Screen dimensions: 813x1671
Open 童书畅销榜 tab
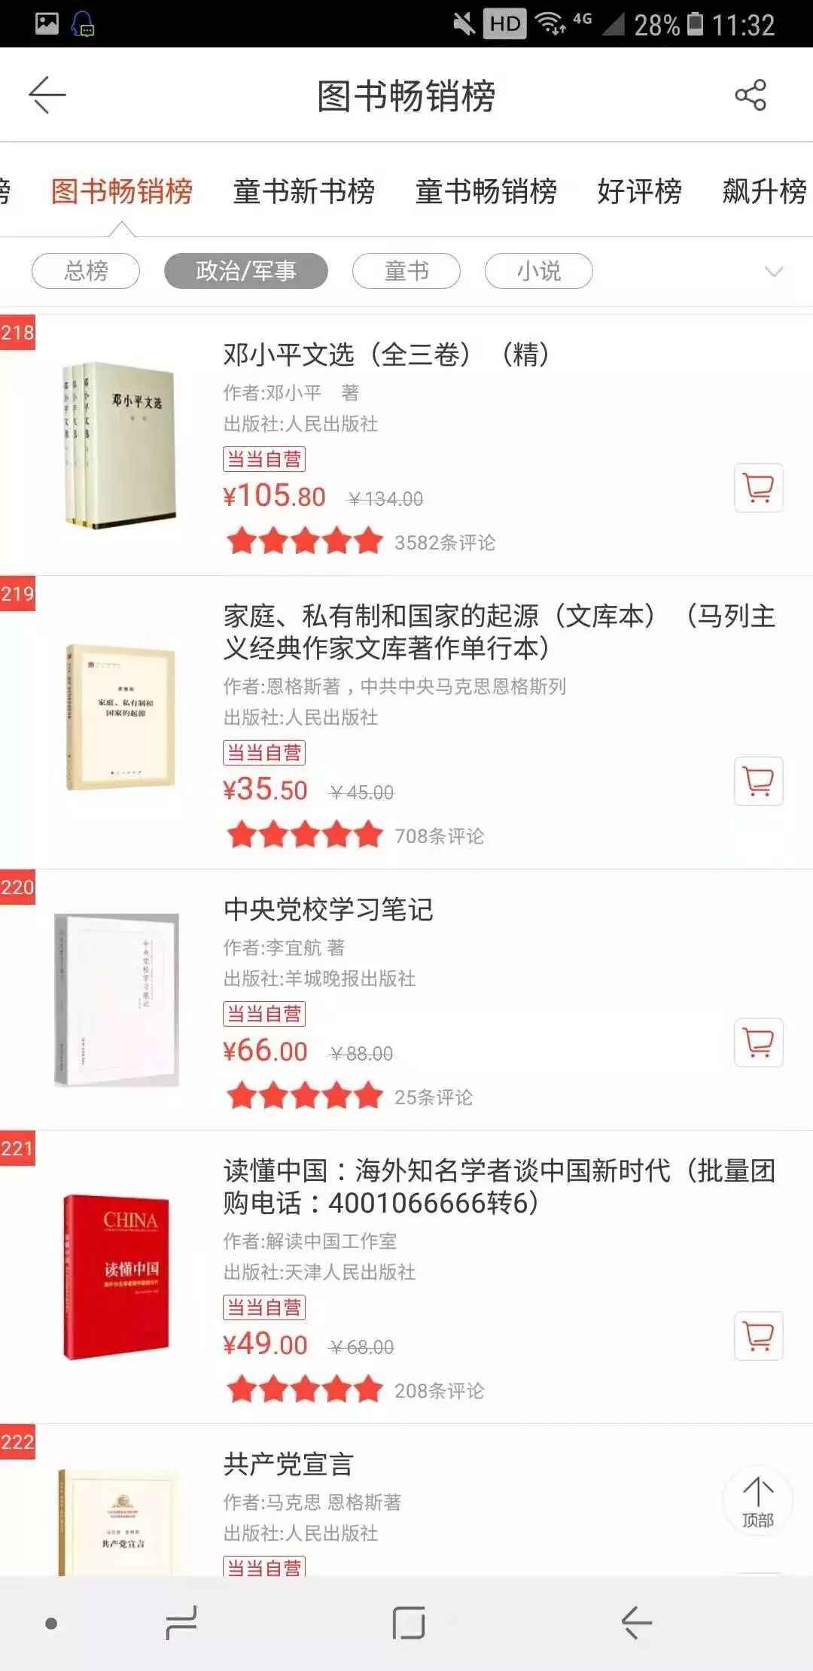click(486, 191)
